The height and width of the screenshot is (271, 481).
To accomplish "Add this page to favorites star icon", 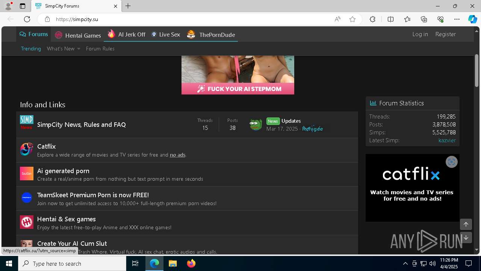I will (x=352, y=19).
